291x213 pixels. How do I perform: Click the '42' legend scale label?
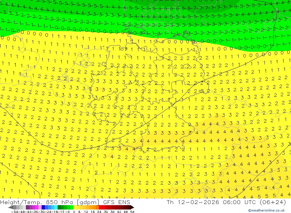coord(119,212)
